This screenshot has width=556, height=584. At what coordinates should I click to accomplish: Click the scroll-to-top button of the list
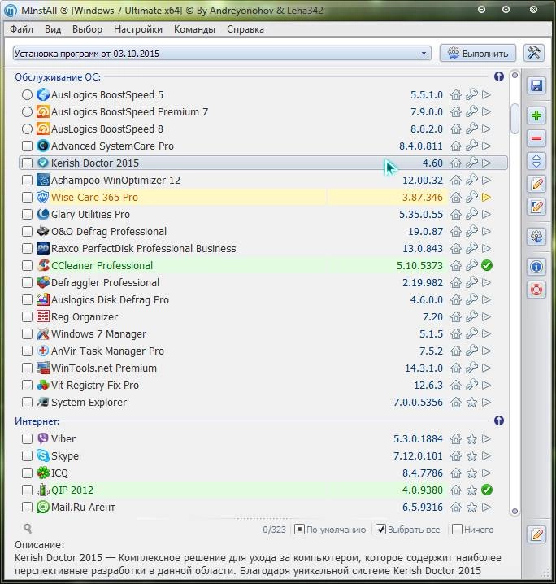point(515,76)
